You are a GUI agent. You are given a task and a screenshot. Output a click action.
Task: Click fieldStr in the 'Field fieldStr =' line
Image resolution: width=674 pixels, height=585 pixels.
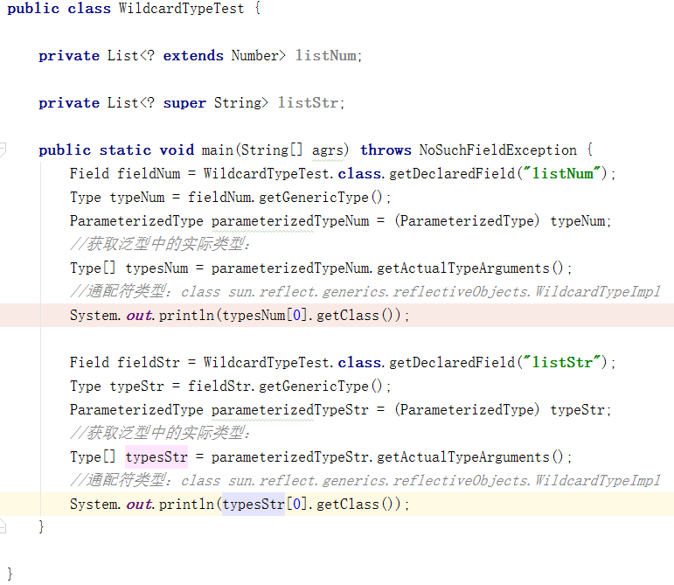tap(149, 362)
